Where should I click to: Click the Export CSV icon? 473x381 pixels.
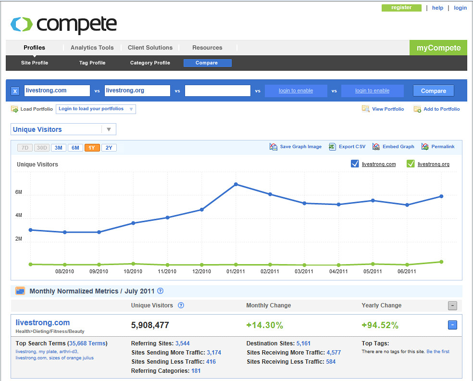332,147
